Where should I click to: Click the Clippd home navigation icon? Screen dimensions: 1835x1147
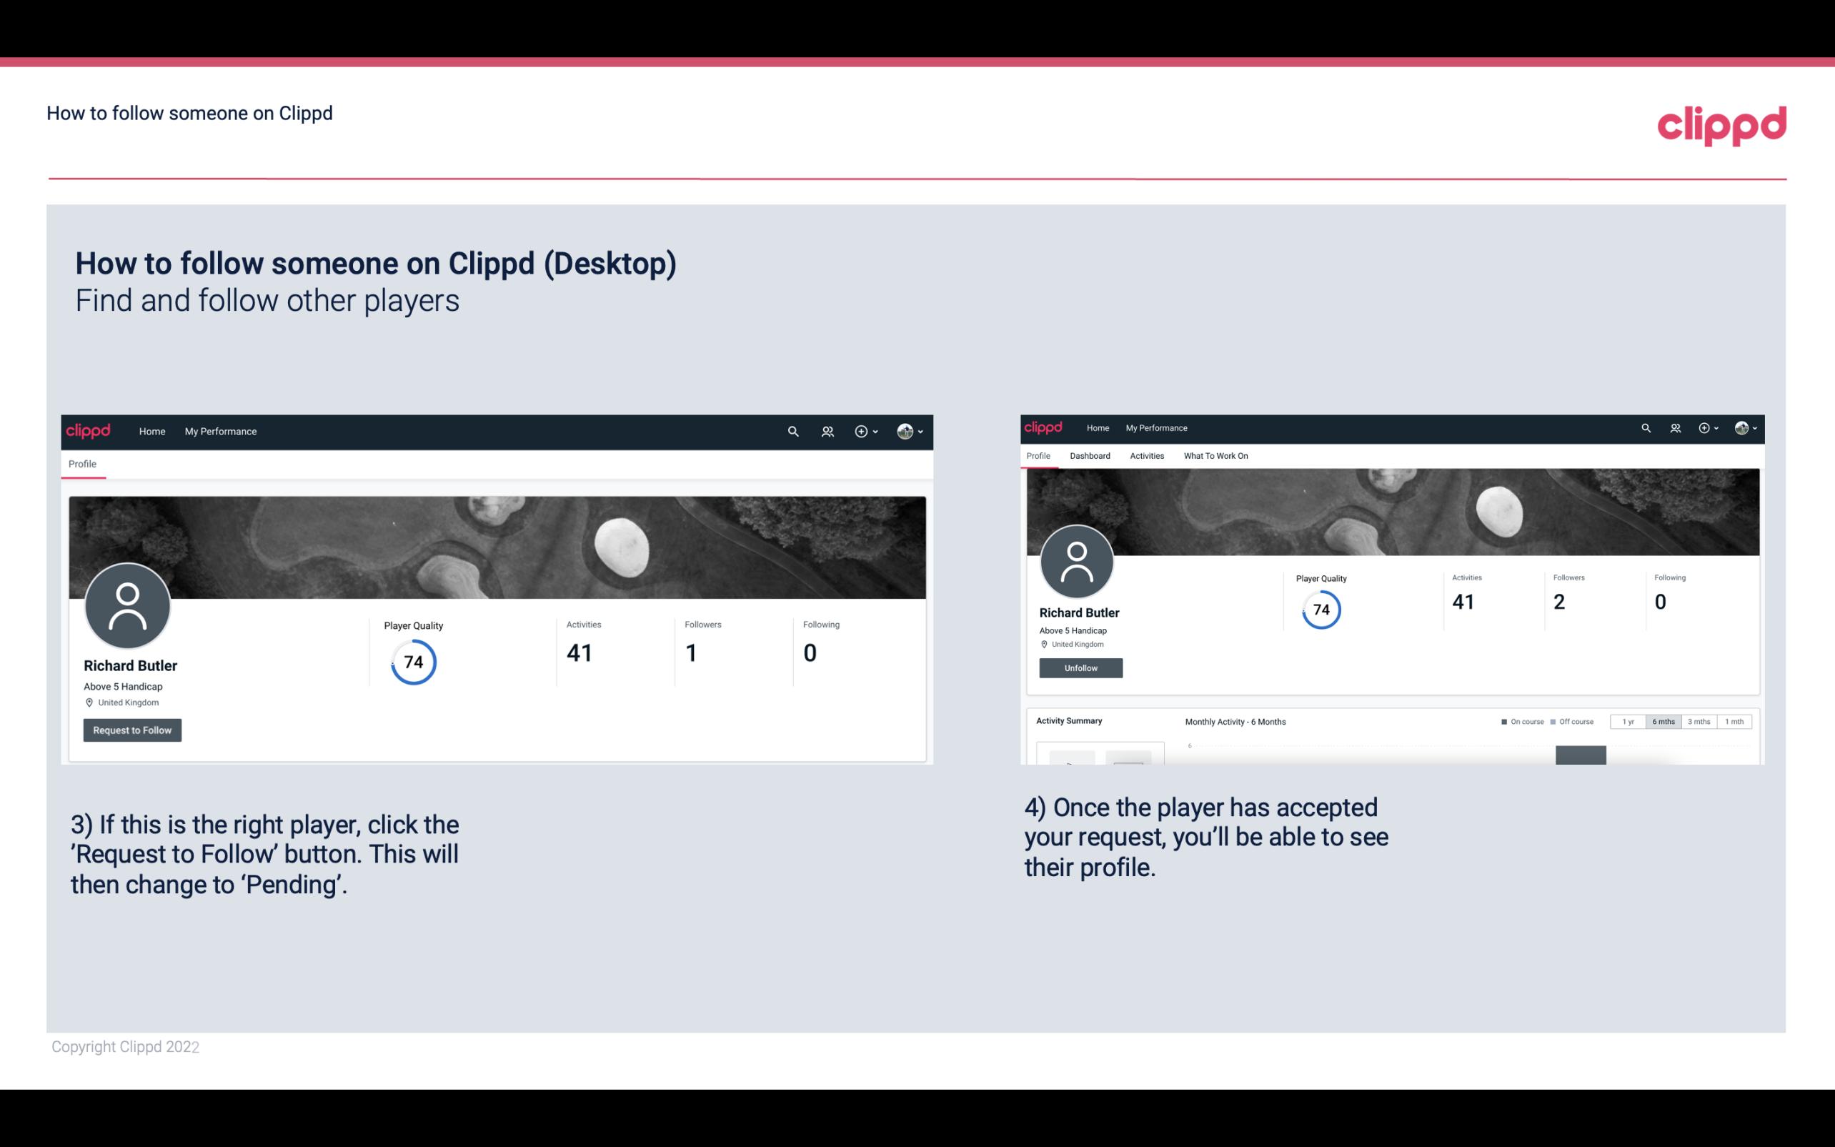point(149,431)
